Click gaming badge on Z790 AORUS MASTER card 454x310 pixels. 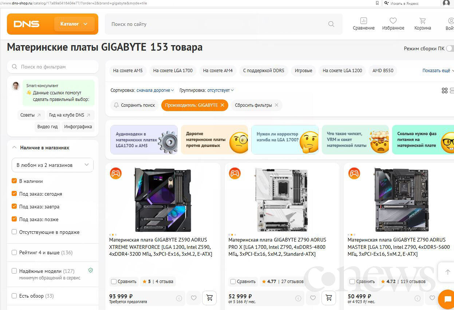pos(354,173)
